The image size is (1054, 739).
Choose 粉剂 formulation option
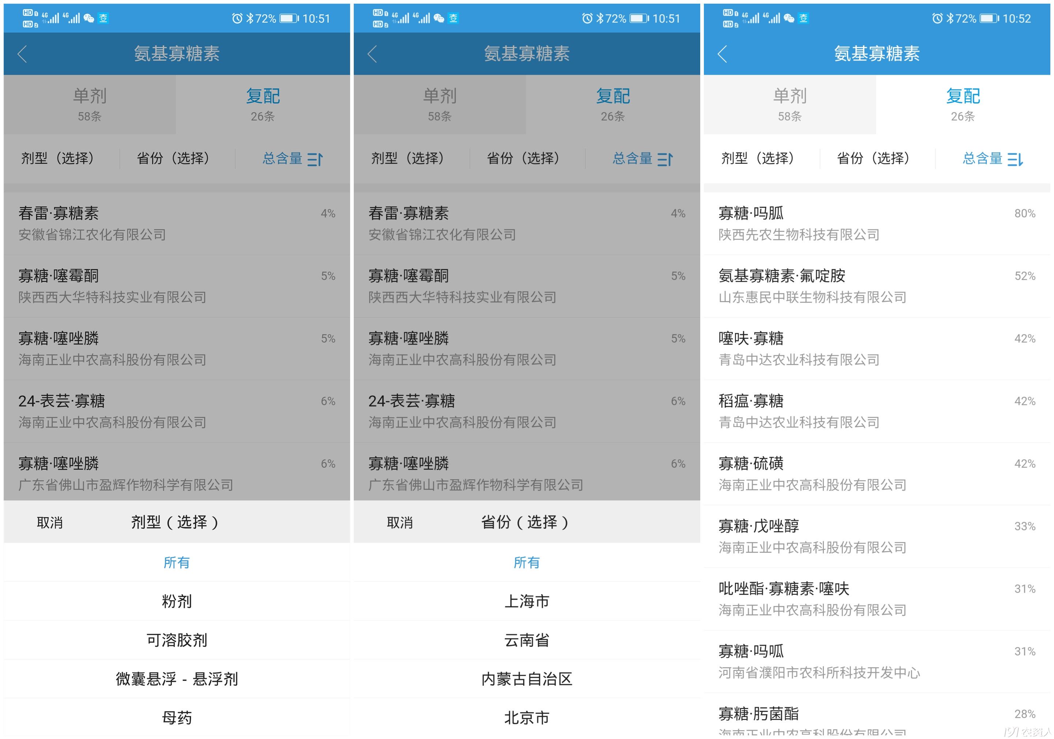(177, 601)
